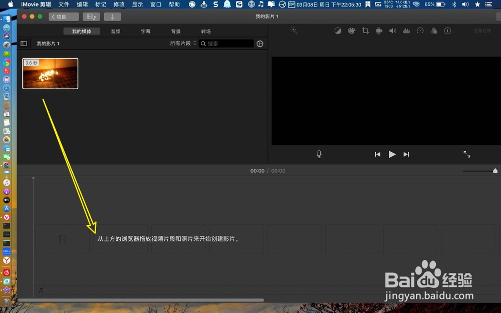Select the 3.6 秒 fire video clip

(x=50, y=74)
